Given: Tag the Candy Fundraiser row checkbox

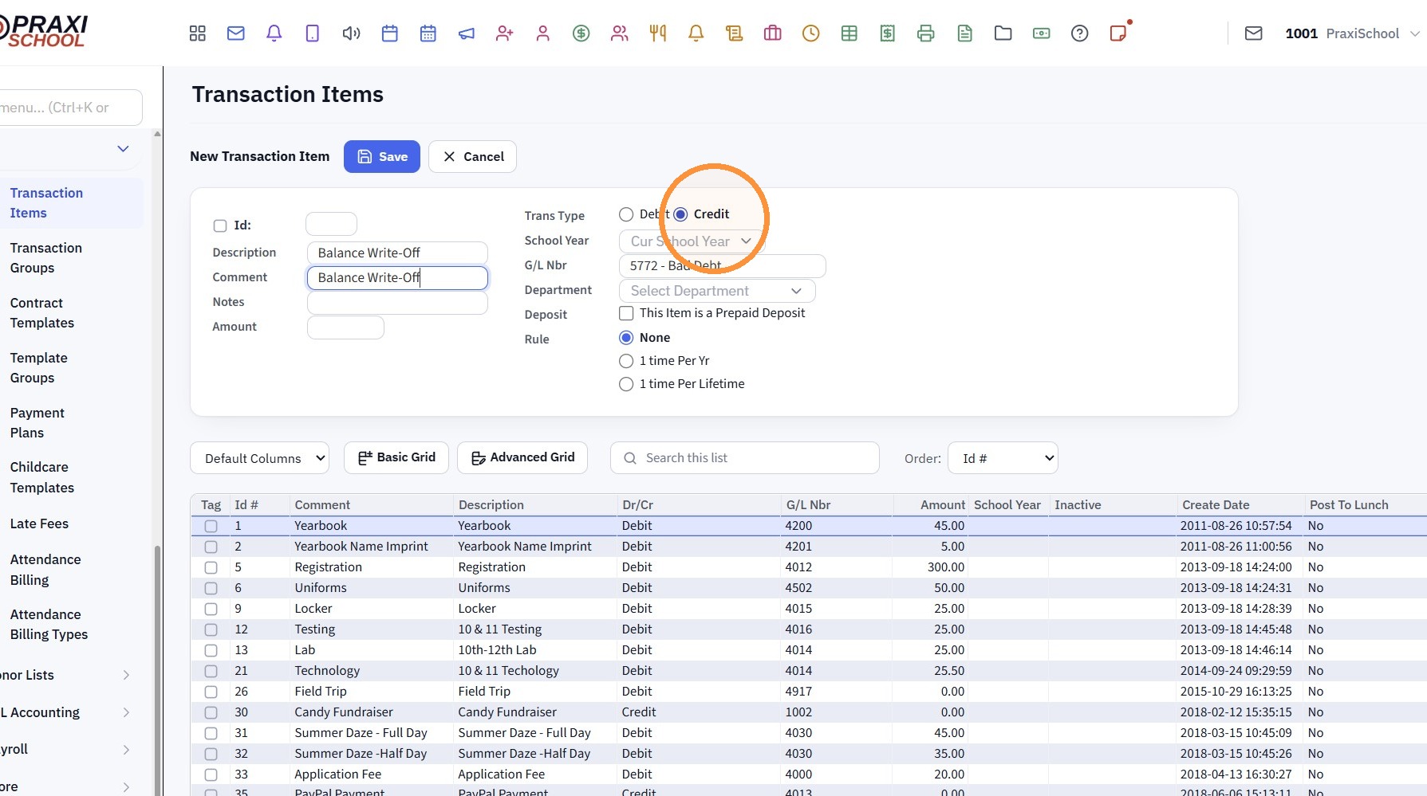Looking at the screenshot, I should (x=211, y=712).
